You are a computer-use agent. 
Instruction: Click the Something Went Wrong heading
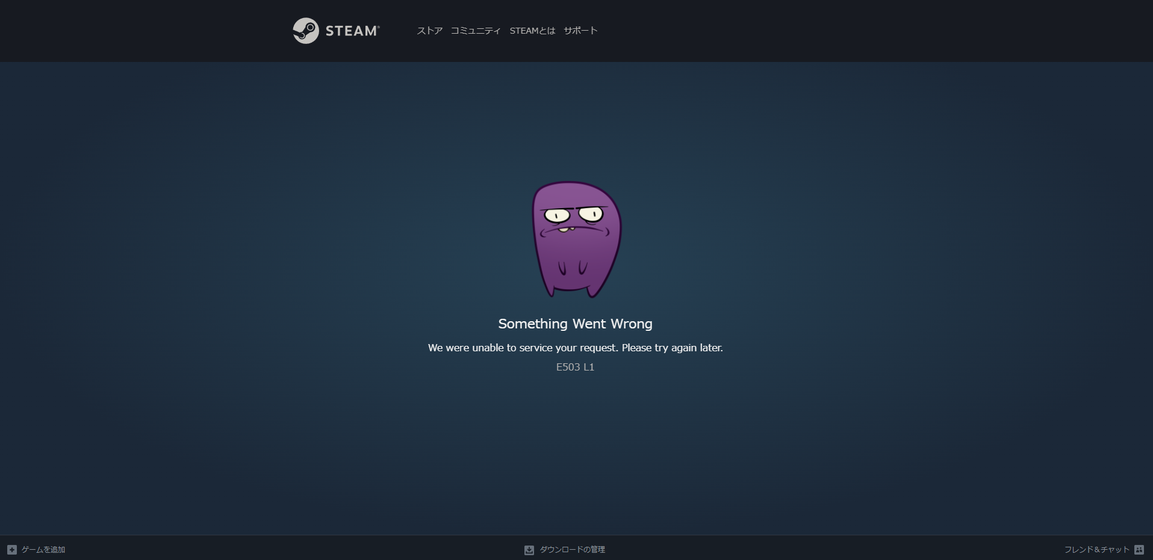click(575, 324)
